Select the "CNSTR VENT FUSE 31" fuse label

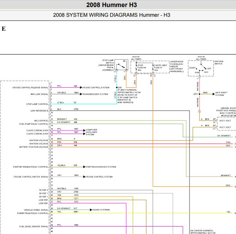pyautogui.click(x=161, y=68)
